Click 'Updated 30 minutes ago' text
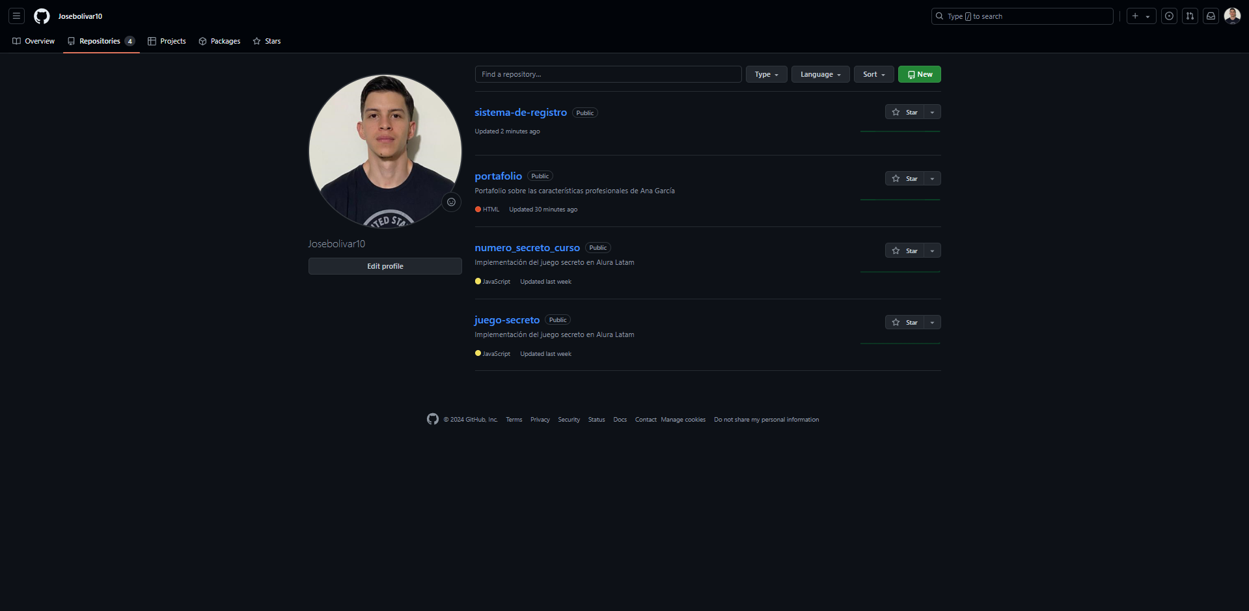 tap(543, 210)
